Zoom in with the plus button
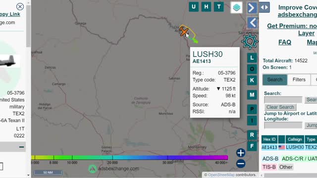317x178 pixels. 241,153
